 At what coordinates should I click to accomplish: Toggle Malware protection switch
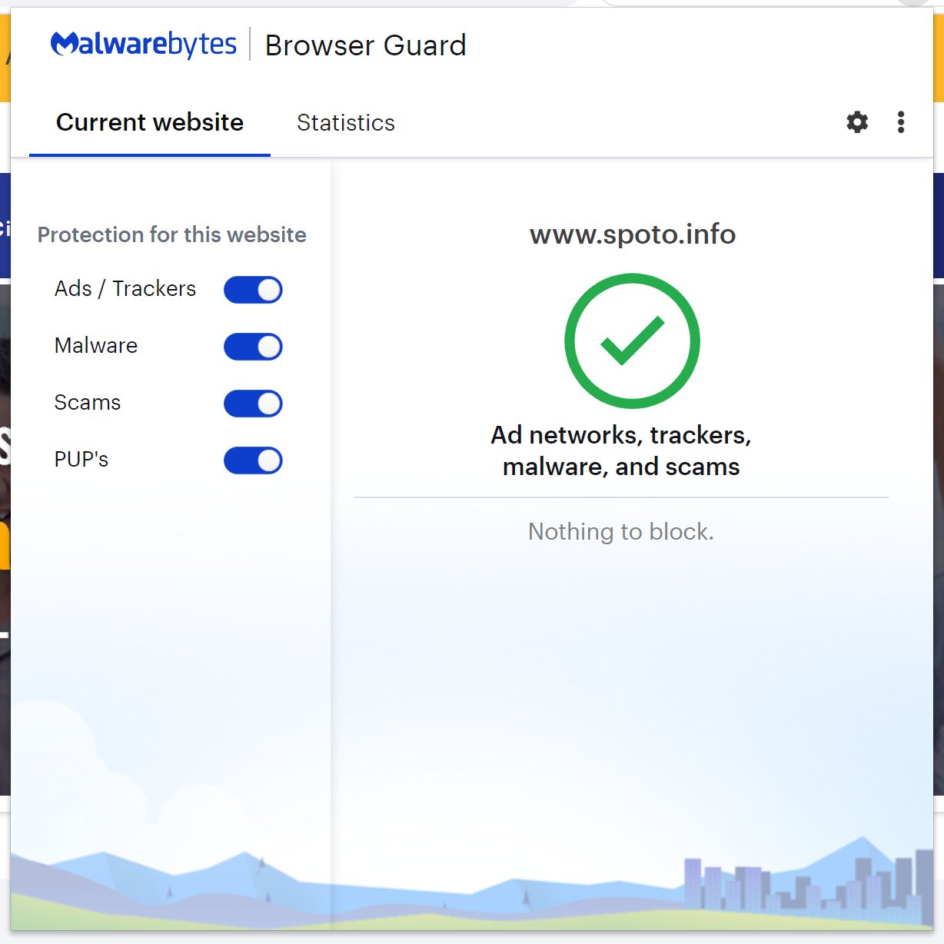253,347
